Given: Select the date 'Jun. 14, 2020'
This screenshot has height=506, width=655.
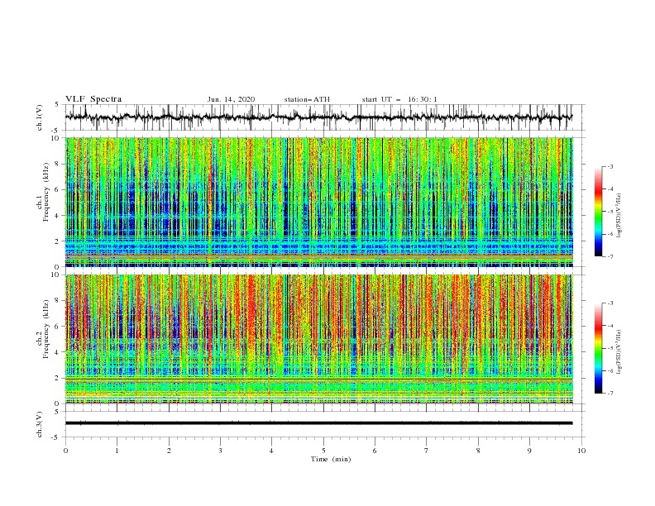Looking at the screenshot, I should pyautogui.click(x=231, y=99).
